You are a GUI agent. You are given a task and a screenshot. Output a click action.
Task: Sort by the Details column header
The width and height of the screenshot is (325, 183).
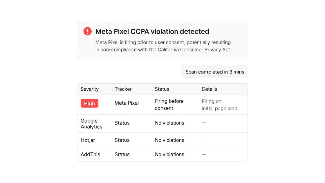[x=210, y=89]
